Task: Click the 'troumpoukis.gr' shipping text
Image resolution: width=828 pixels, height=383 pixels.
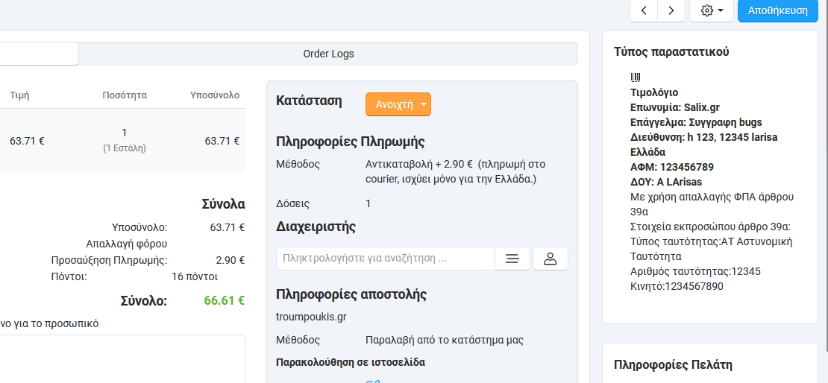Action: pyautogui.click(x=312, y=317)
